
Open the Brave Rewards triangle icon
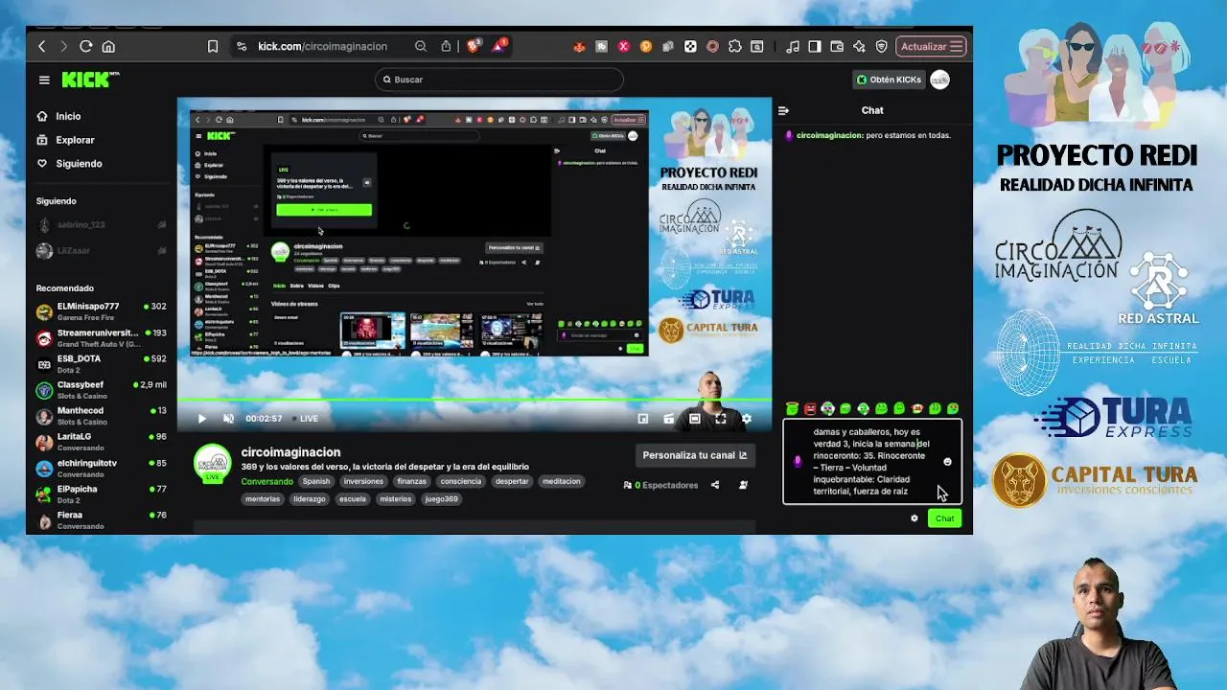point(499,45)
